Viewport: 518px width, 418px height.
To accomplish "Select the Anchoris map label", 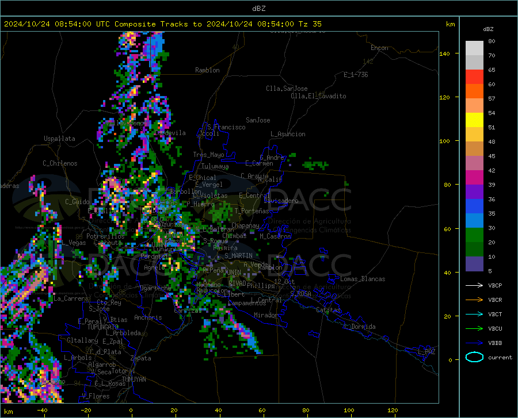I will (148, 317).
